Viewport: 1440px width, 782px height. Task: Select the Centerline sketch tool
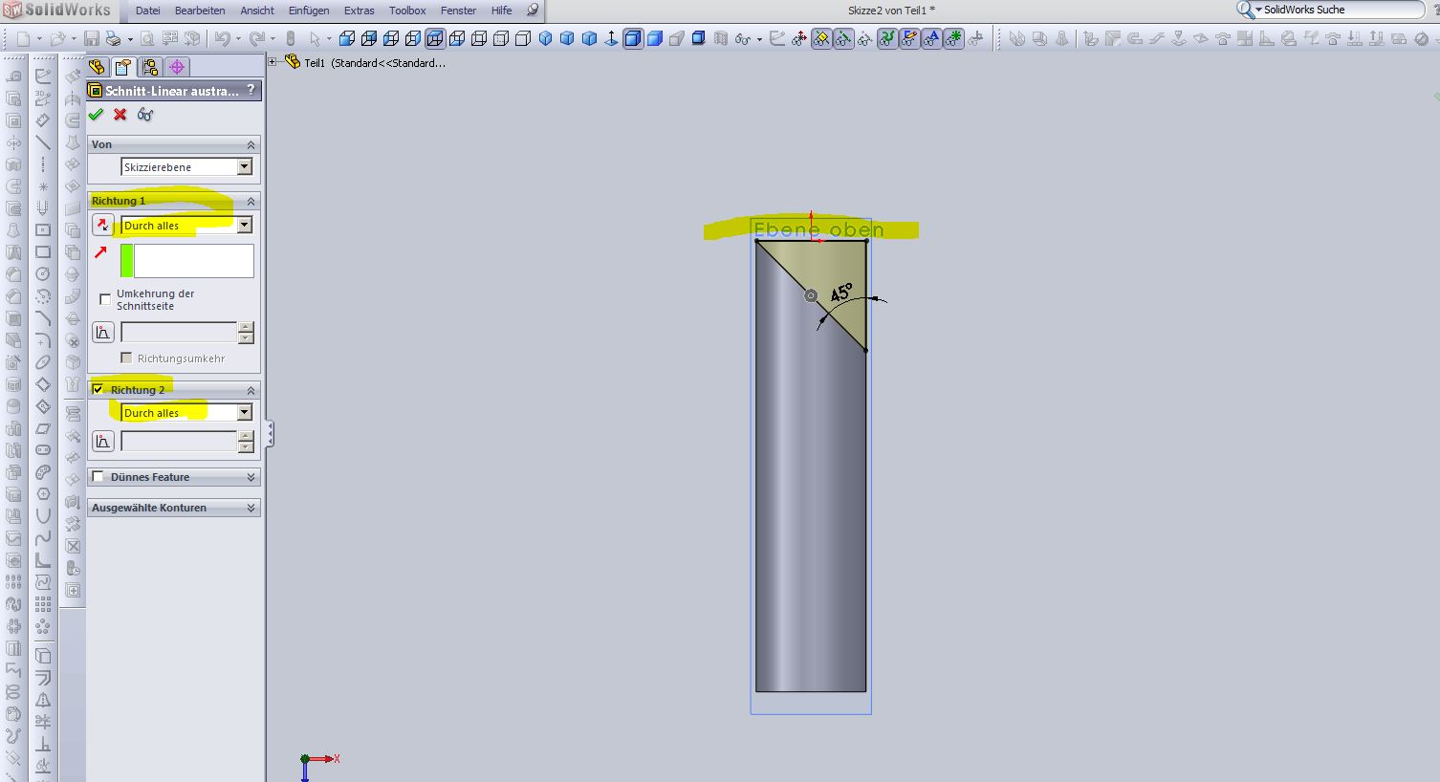[43, 164]
